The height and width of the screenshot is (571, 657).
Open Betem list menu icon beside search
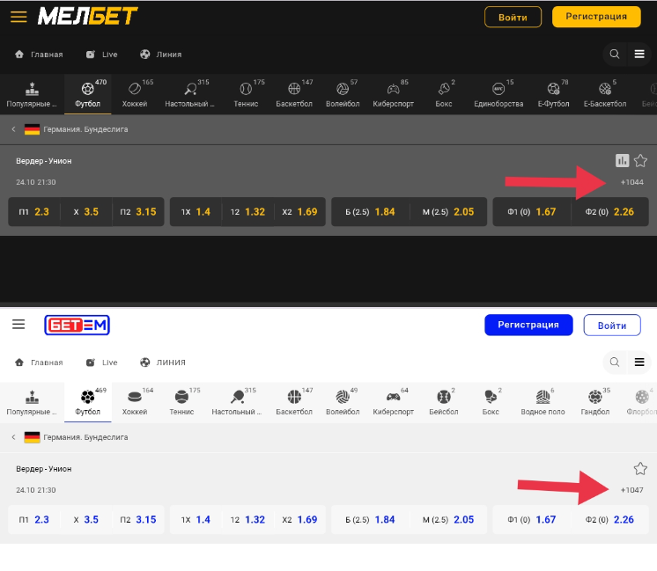point(639,362)
